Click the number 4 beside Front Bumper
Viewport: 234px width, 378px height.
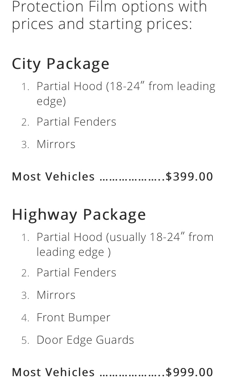click(25, 318)
